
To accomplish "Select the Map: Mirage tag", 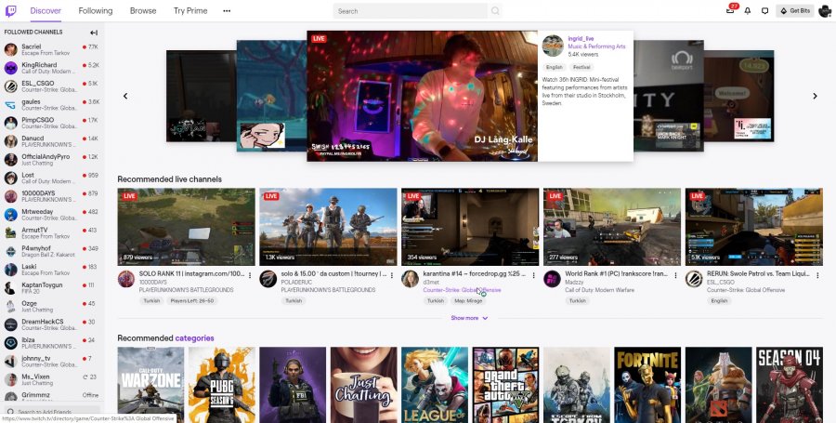I will coord(468,301).
